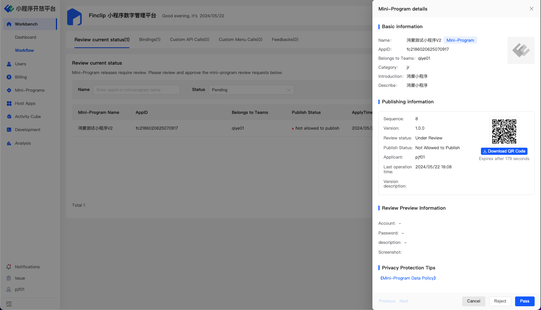
Task: Click the Next link in footer
Action: point(404,301)
